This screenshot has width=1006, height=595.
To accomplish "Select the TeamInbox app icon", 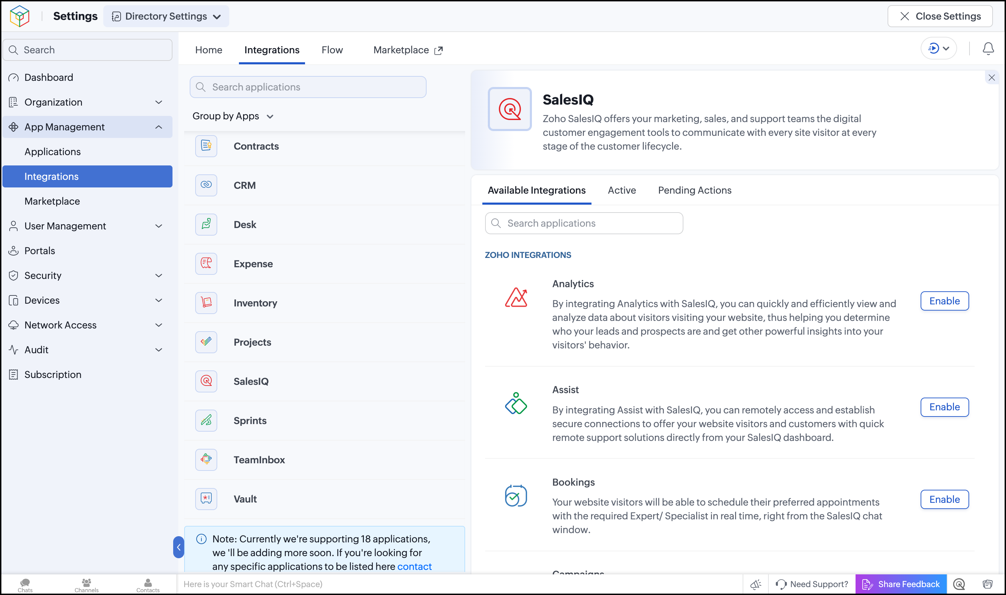I will pyautogui.click(x=206, y=459).
